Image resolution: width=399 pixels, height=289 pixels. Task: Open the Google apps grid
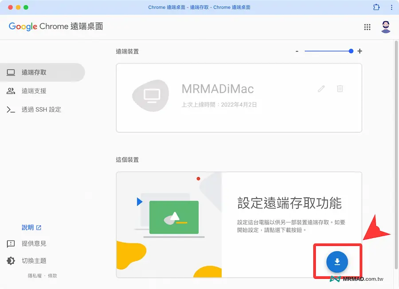tap(367, 27)
